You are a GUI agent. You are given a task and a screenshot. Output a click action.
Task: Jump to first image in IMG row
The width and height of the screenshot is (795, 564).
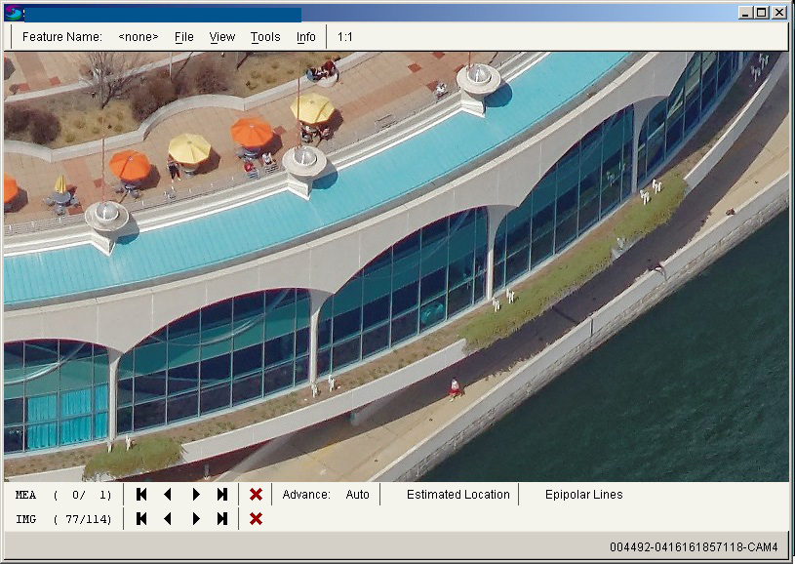pyautogui.click(x=141, y=519)
